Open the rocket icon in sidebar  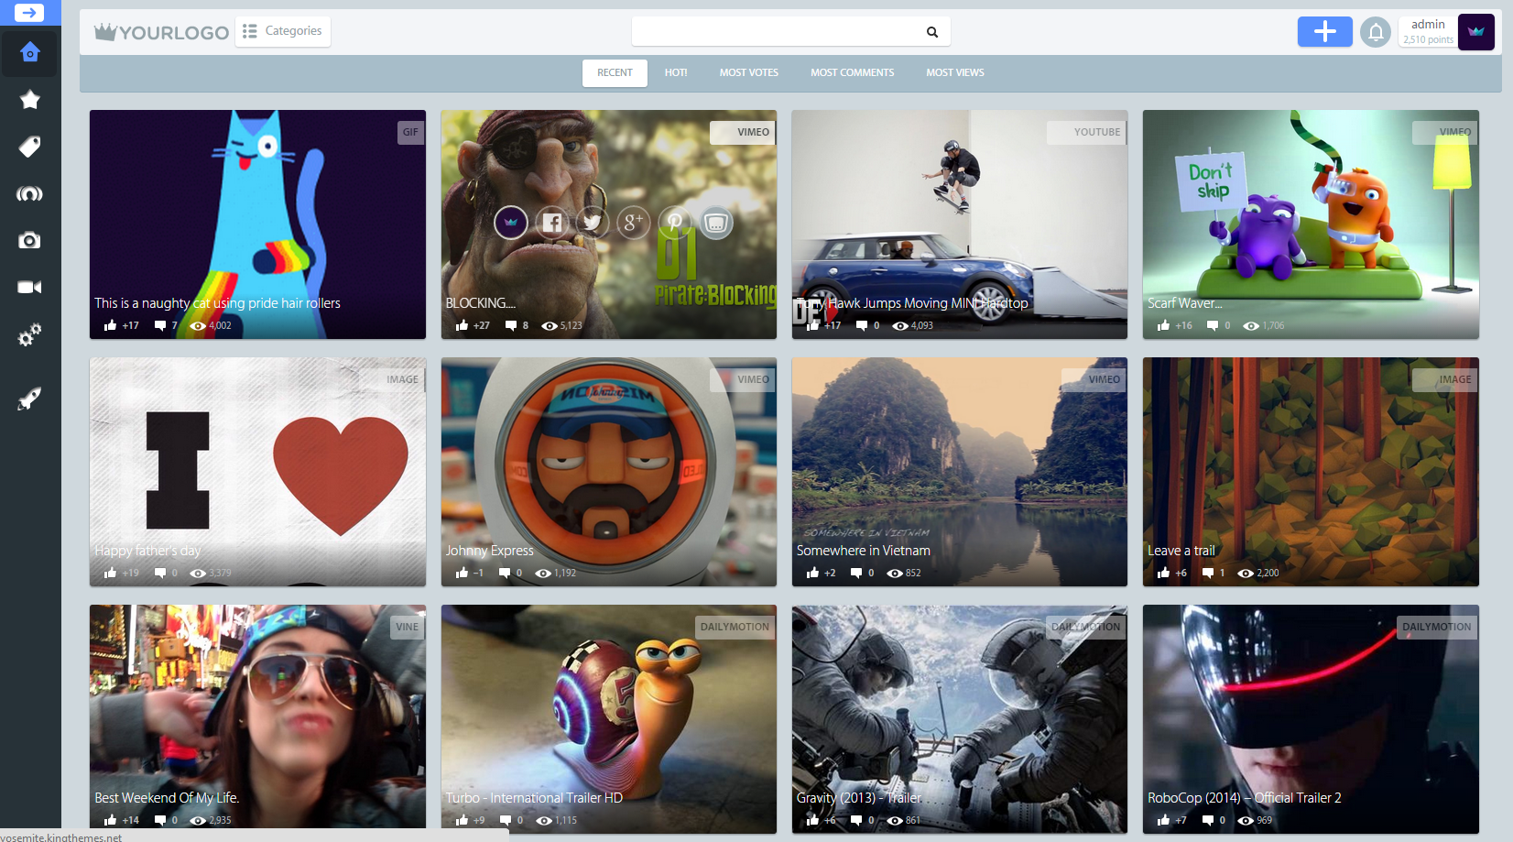click(x=29, y=399)
